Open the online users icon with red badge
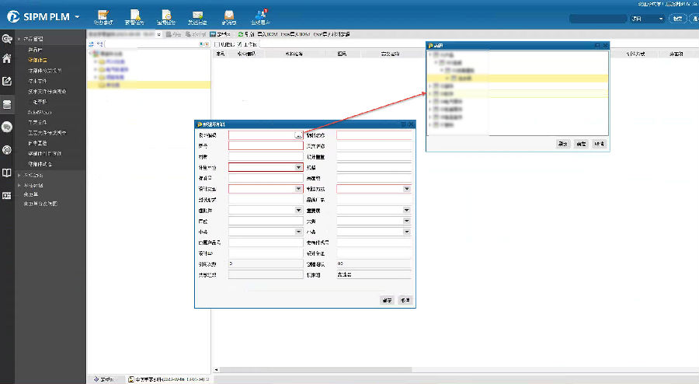 click(x=261, y=16)
